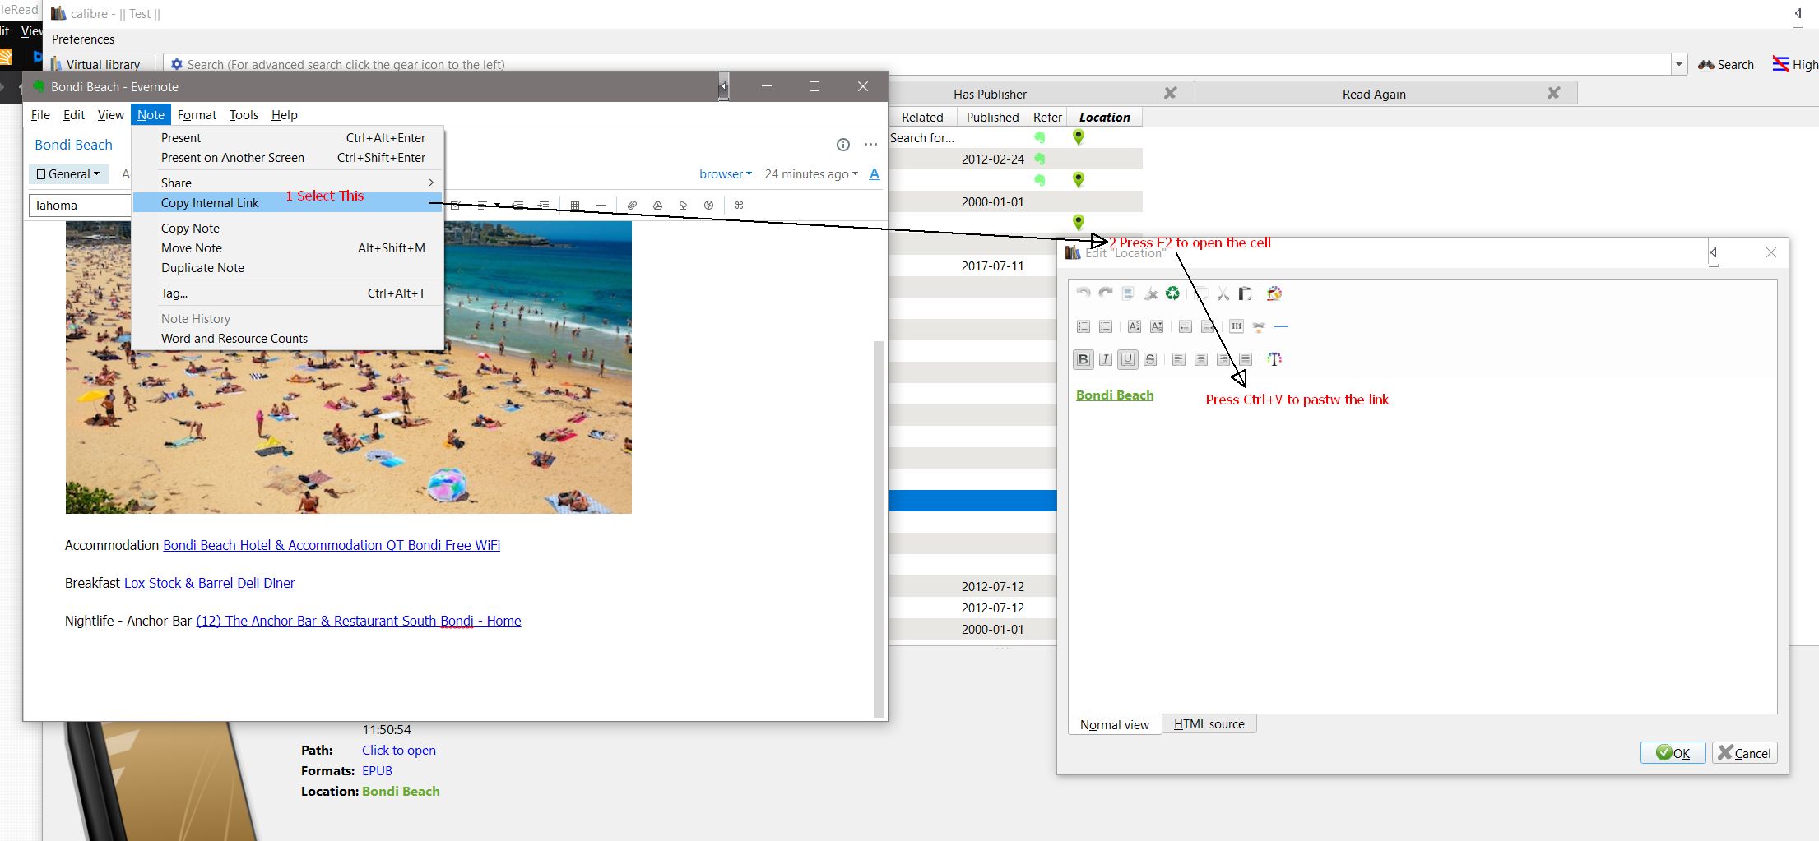
Task: Cut selected text using the scissors icon
Action: (x=1223, y=293)
